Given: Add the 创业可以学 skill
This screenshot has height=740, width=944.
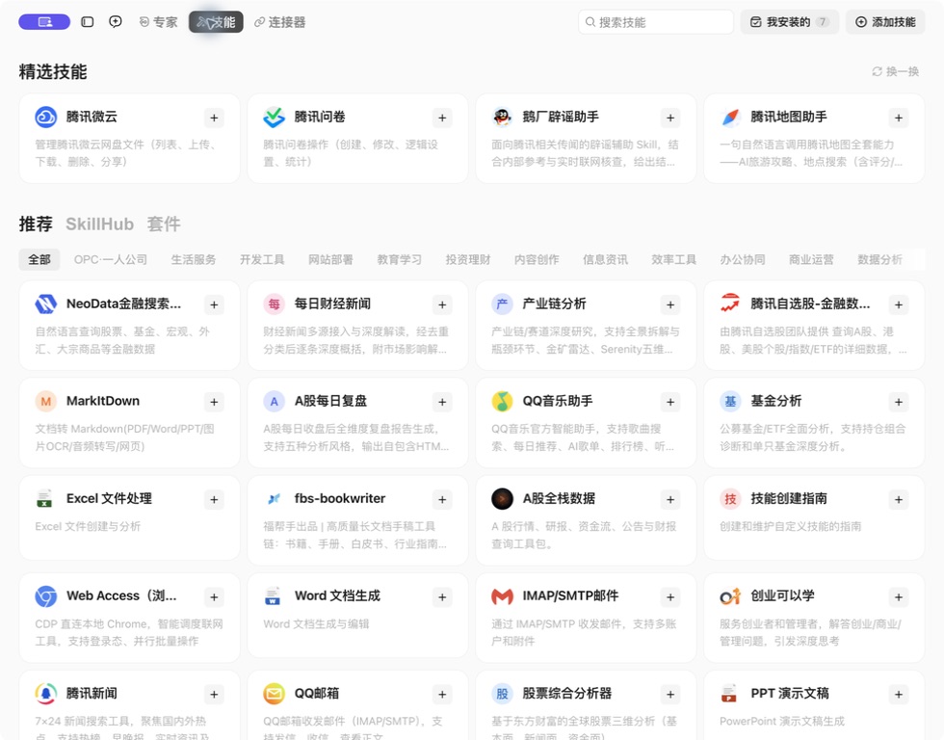Looking at the screenshot, I should (898, 597).
